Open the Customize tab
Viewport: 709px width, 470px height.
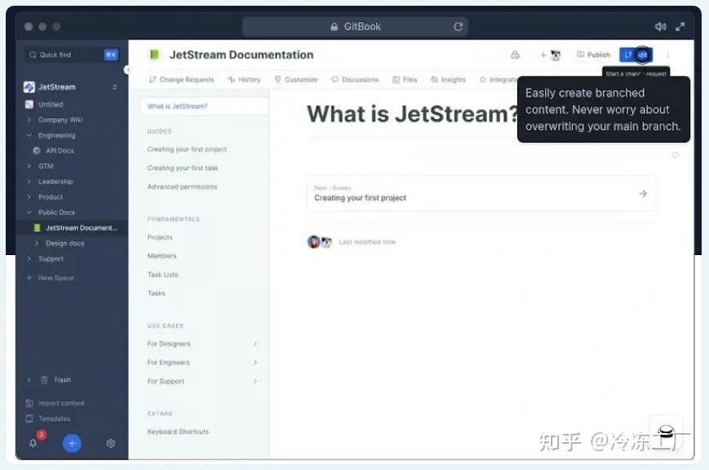click(x=296, y=80)
